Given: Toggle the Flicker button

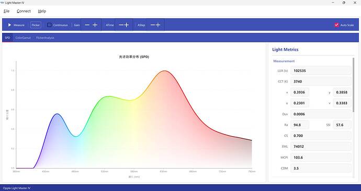Looking at the screenshot, I should [36, 25].
